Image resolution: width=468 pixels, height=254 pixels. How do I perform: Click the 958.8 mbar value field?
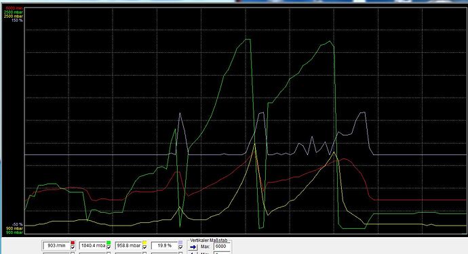pos(128,246)
